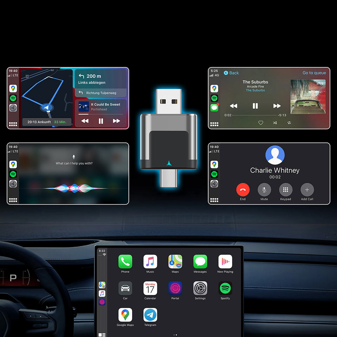Rewind to previous track in The Suburbs player
Viewport: 337px width, 337px height.
click(x=233, y=106)
